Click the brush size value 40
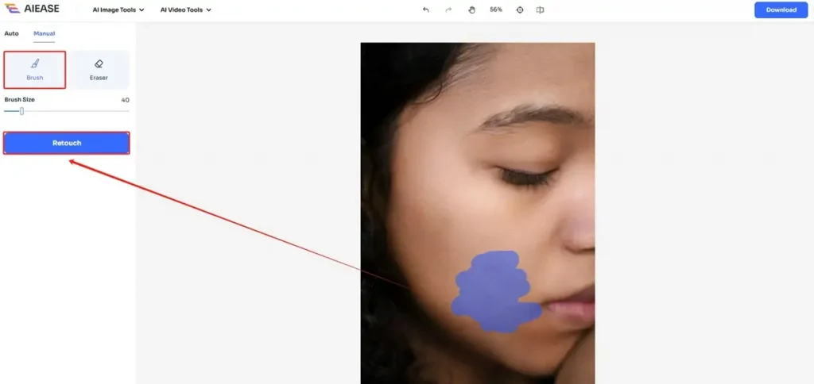This screenshot has width=814, height=384. tap(125, 100)
